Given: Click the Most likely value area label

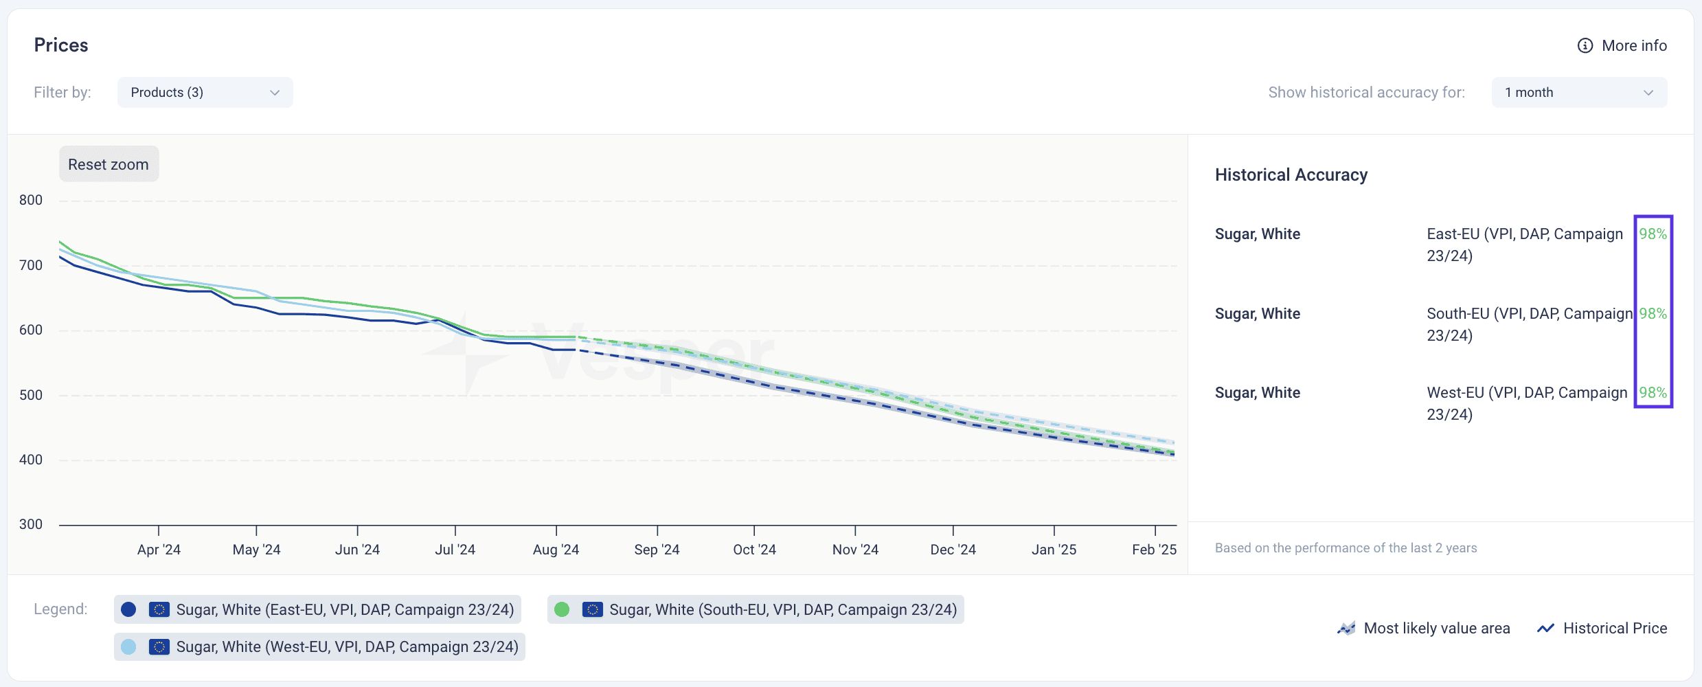Looking at the screenshot, I should [1437, 628].
